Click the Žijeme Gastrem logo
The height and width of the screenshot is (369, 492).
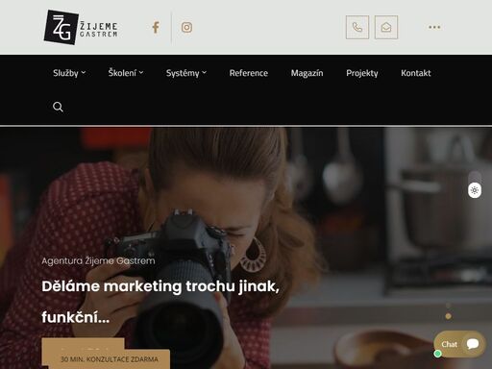coord(81,27)
